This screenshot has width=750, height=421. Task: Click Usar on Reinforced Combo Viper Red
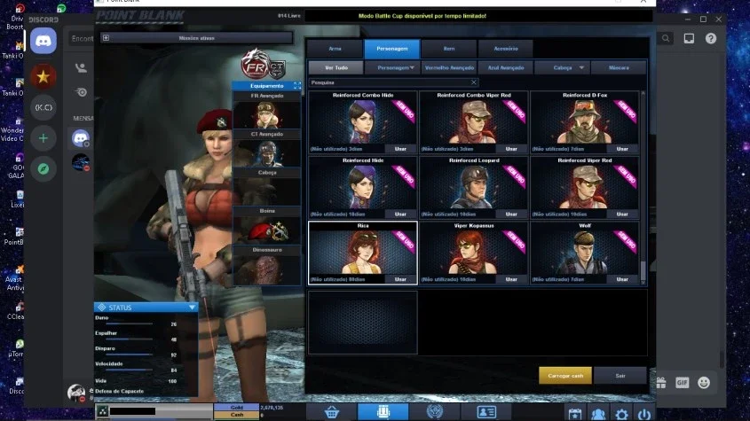pos(511,149)
